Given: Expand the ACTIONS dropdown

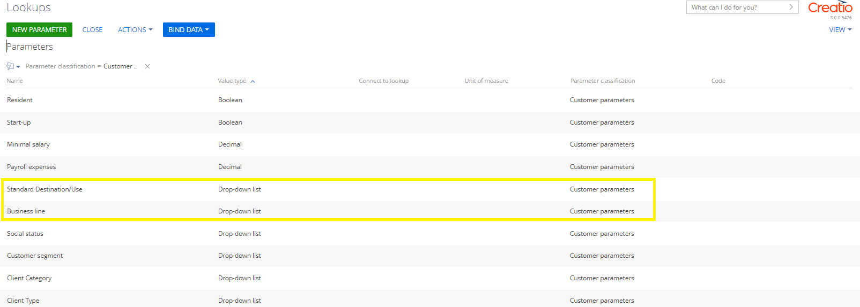Looking at the screenshot, I should tap(135, 30).
